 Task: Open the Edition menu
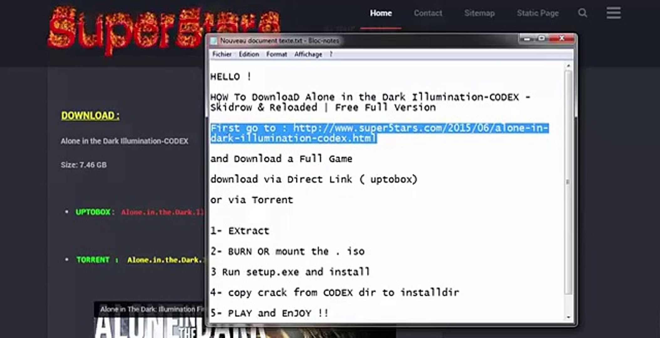(249, 54)
